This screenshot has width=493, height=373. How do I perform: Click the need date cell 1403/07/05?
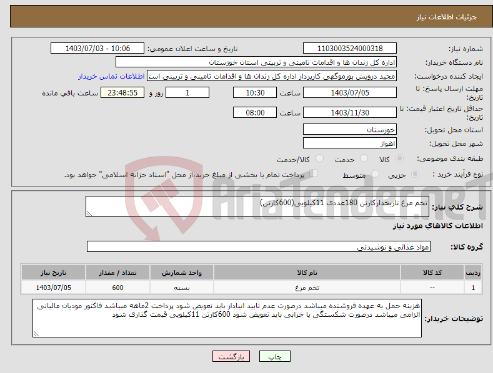pyautogui.click(x=53, y=288)
